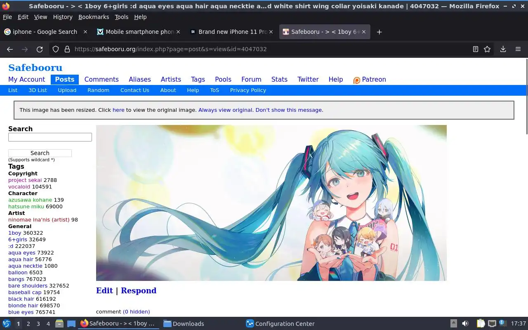Go back with the browser back arrow
The image size is (528, 330).
pos(10,49)
